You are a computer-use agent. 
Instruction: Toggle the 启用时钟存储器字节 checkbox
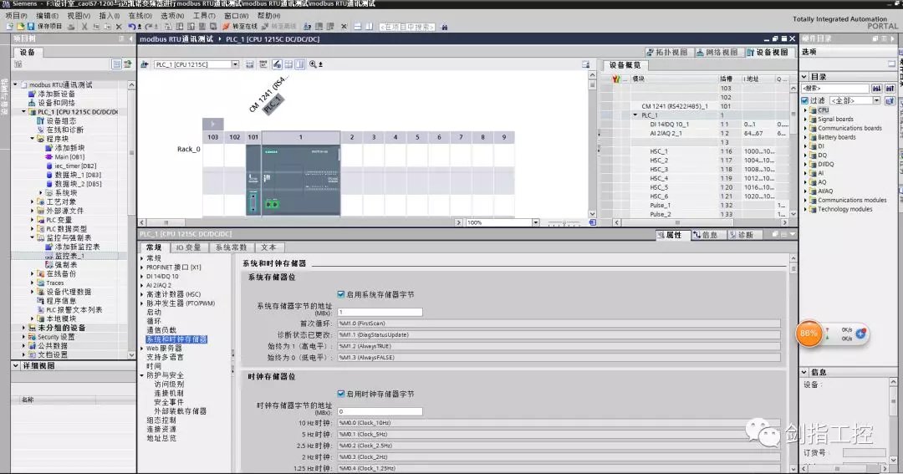(341, 394)
